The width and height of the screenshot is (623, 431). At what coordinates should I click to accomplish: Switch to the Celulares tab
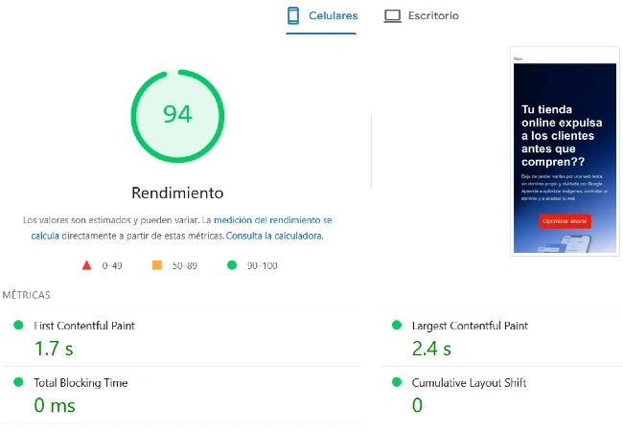321,16
